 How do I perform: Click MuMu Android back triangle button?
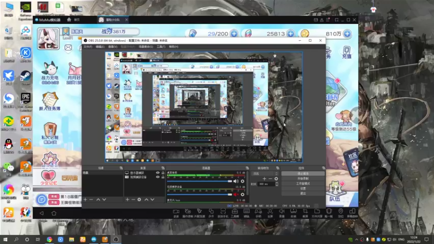(42, 213)
